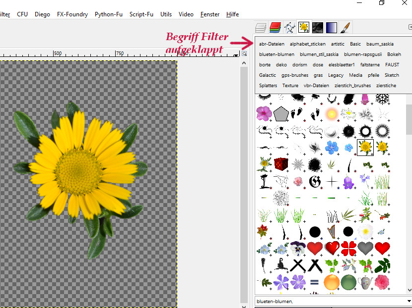Screen dimensions: 412x308
Task: Click the canvas zoom corner button
Action: (244, 53)
